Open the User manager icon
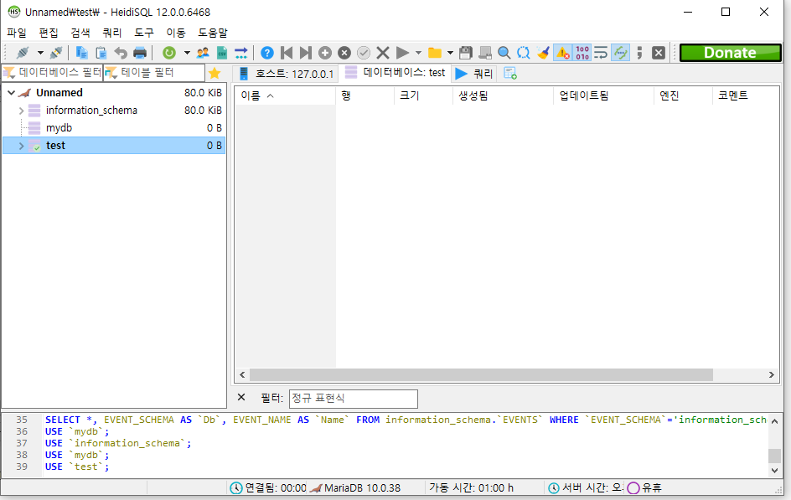 click(x=203, y=53)
